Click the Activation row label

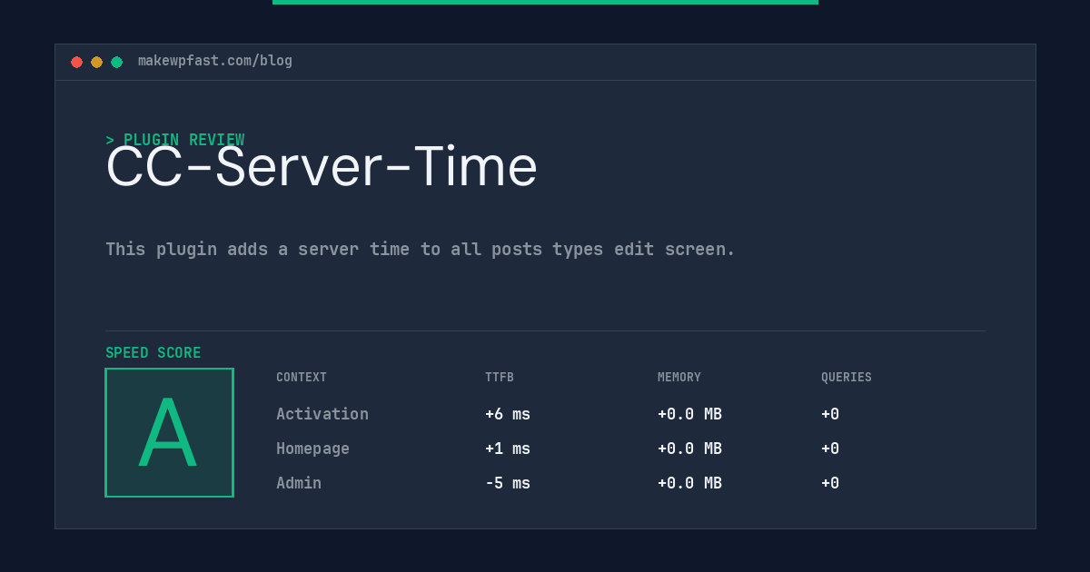coord(322,414)
